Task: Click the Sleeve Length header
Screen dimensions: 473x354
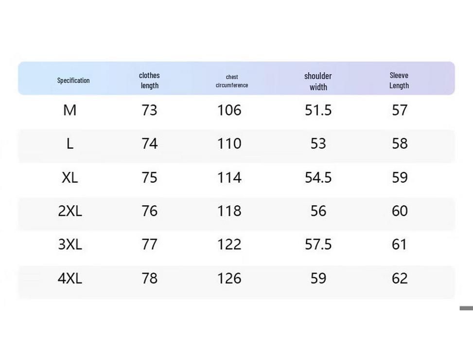Action: tap(399, 80)
